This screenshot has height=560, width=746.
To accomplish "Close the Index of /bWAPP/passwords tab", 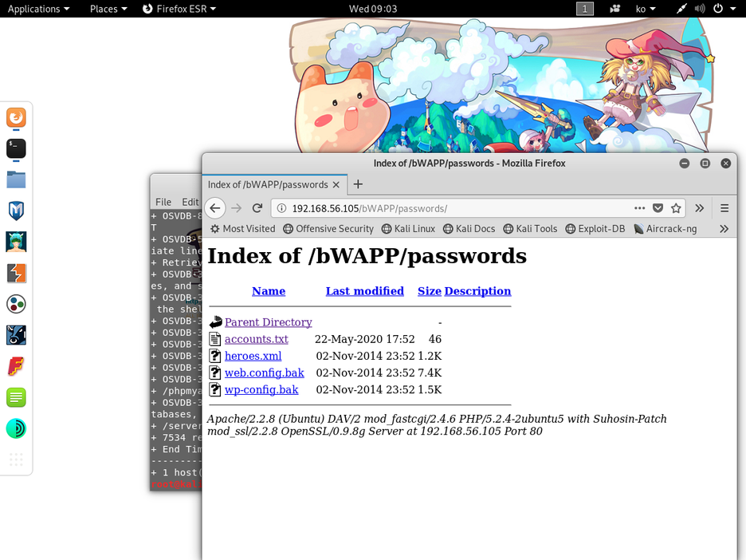I will tap(336, 185).
